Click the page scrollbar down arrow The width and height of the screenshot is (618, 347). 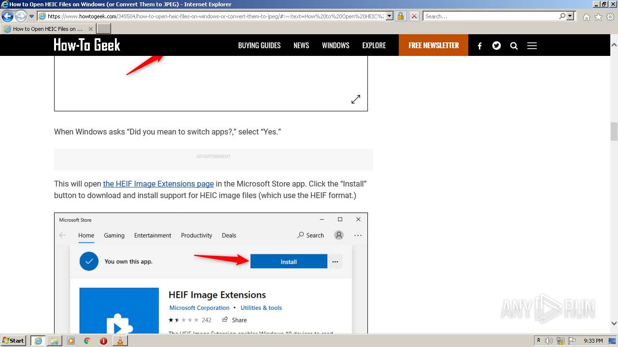(614, 323)
